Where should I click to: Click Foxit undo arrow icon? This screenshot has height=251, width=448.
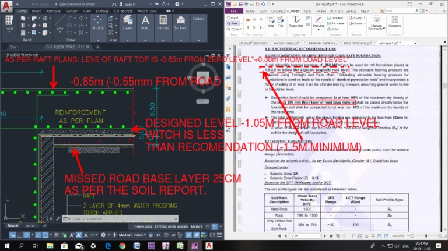(263, 4)
